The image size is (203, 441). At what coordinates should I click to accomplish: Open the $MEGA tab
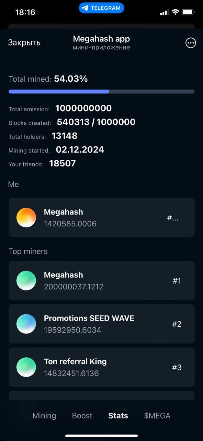click(157, 416)
